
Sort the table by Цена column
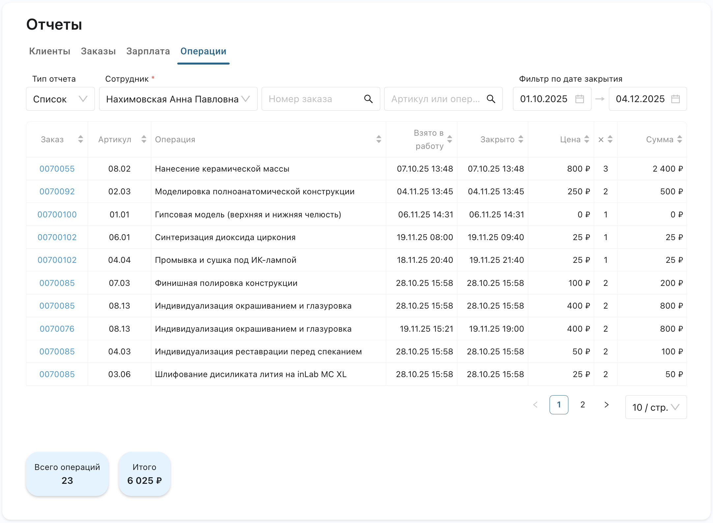click(586, 140)
